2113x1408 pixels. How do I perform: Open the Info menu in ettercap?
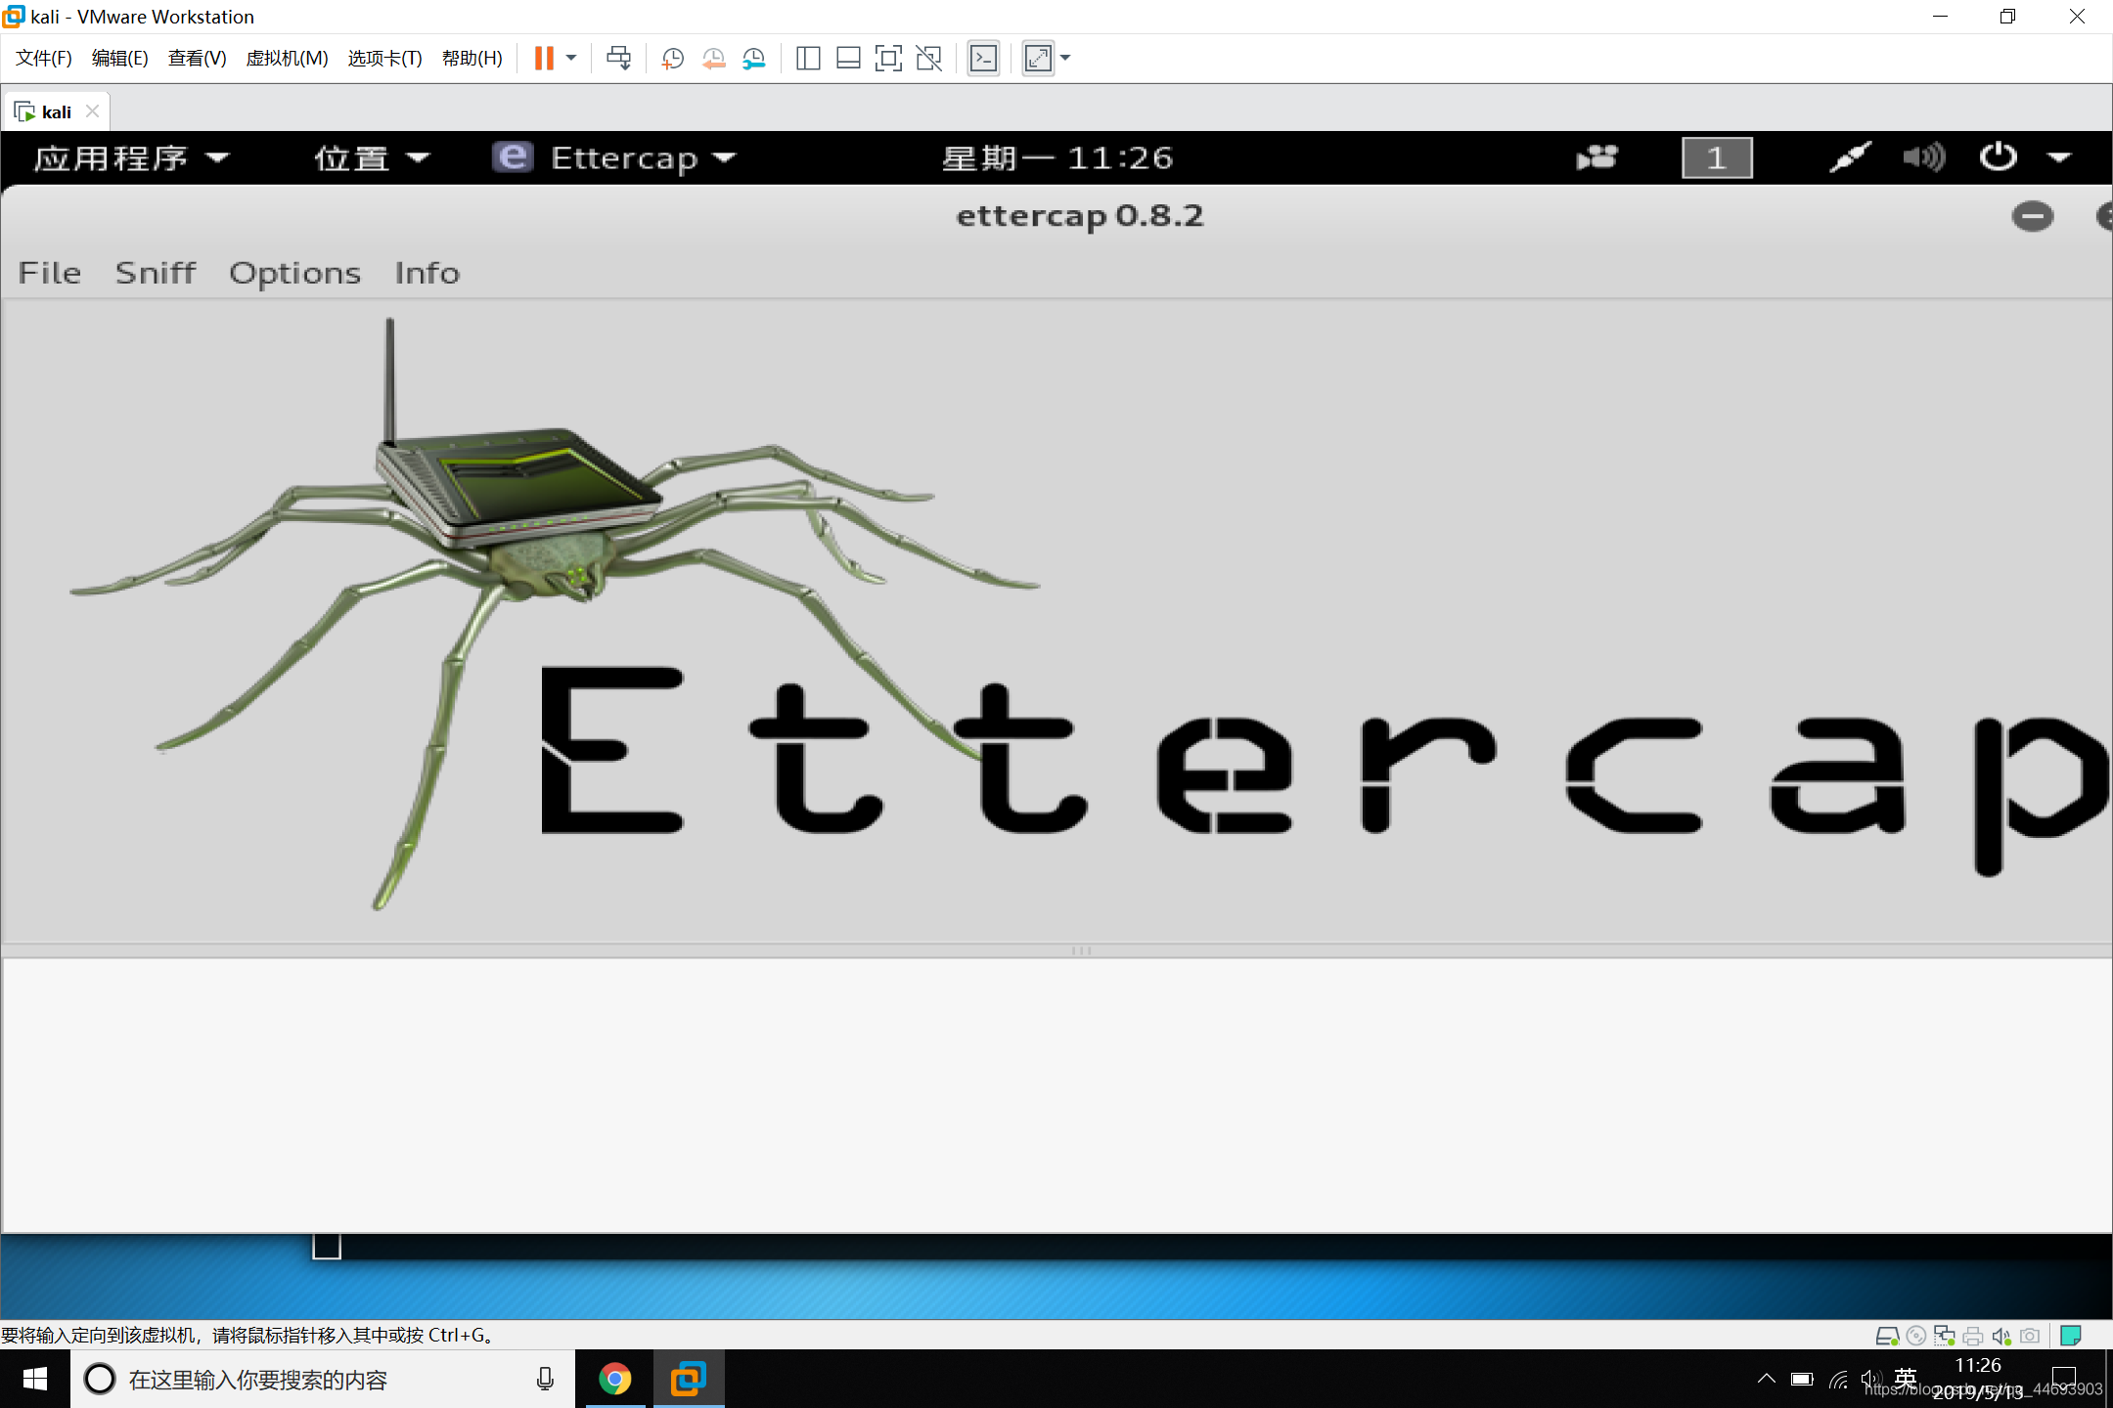427,273
